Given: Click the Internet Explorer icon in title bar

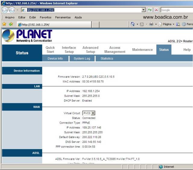Looking at the screenshot, I should pos(3,3).
